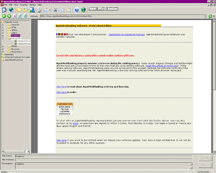Click the globe with green arrow icon

(84, 10)
